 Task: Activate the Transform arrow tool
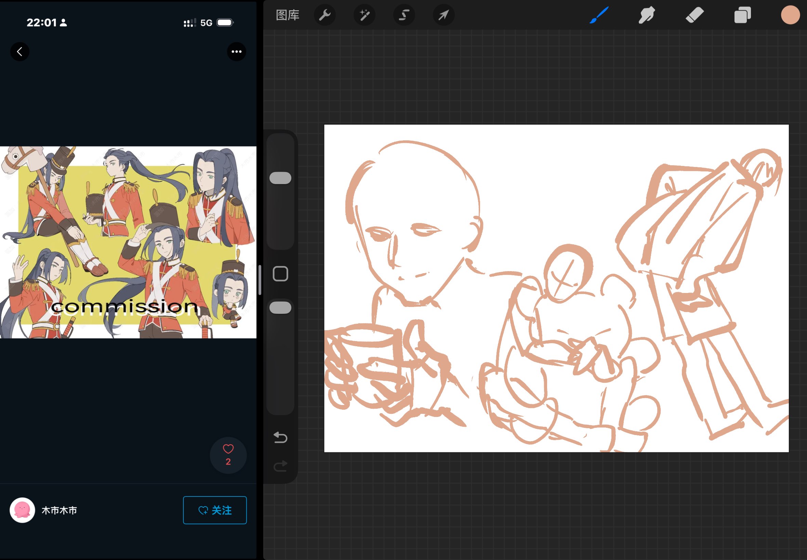(444, 15)
